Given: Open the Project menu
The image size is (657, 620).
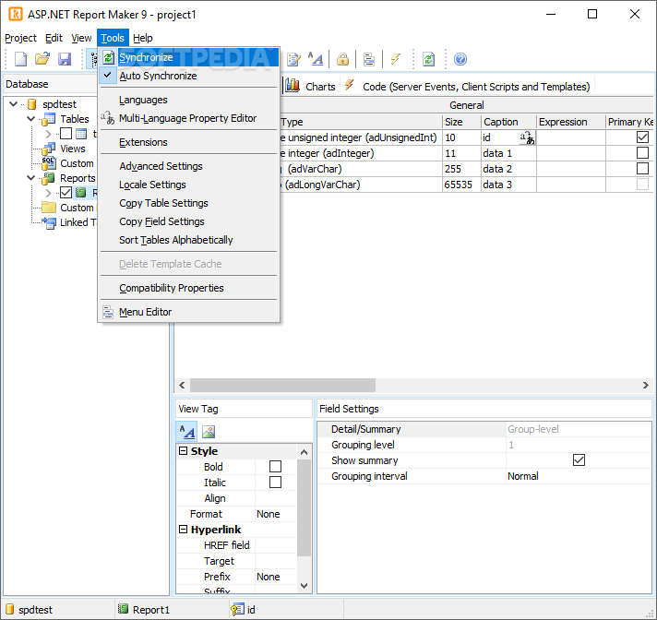Looking at the screenshot, I should (20, 38).
